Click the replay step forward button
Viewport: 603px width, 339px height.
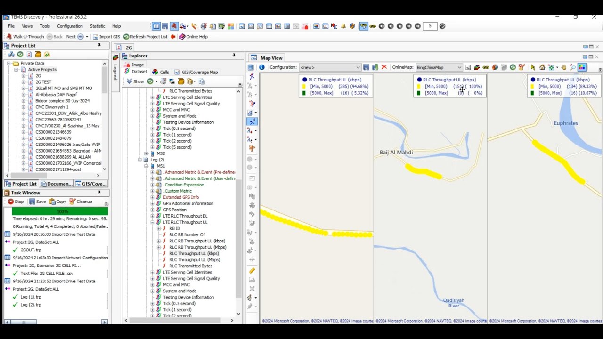point(408,26)
